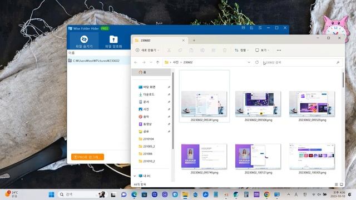Go forward in File Explorer
The height and width of the screenshot is (200, 356).
click(x=144, y=62)
